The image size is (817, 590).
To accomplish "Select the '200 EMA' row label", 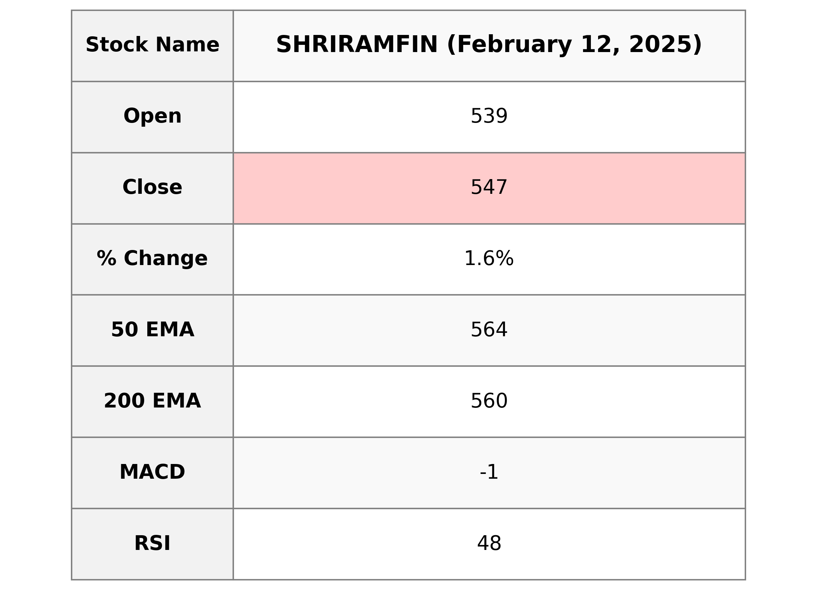I will point(152,401).
